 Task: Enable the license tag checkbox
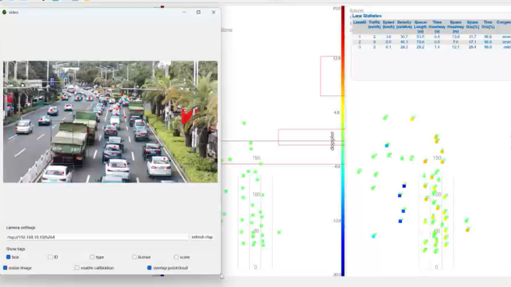click(x=134, y=257)
